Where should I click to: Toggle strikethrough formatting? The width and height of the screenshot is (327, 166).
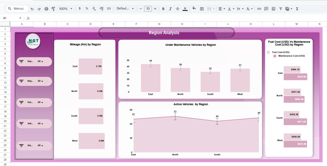pos(178,8)
